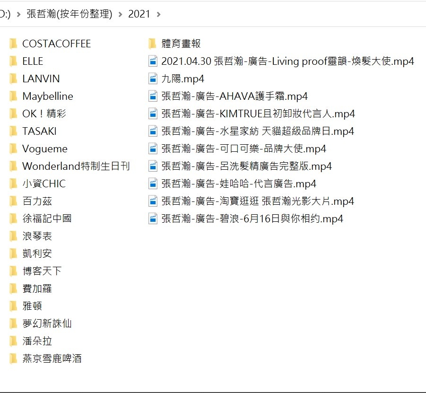The width and height of the screenshot is (426, 393).
Task: Select the 碧浪-6月16日與你相約 video file icon
Action: 153,218
